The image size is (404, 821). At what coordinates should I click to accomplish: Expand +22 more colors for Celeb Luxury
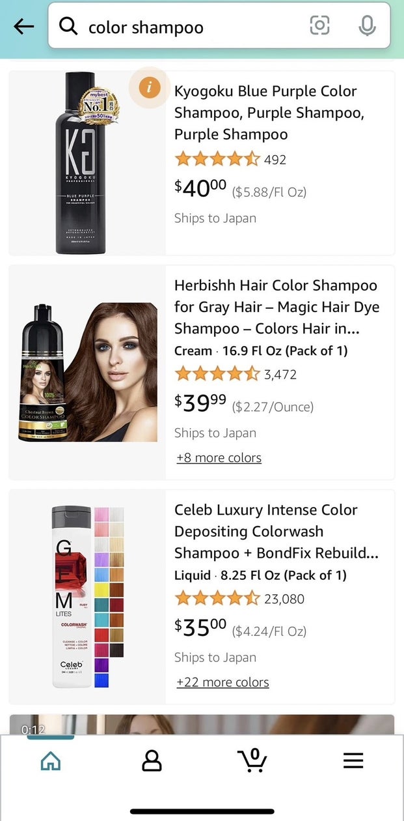click(x=222, y=682)
